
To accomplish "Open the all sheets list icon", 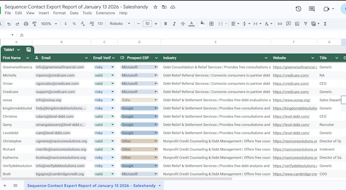I will (15, 185).
